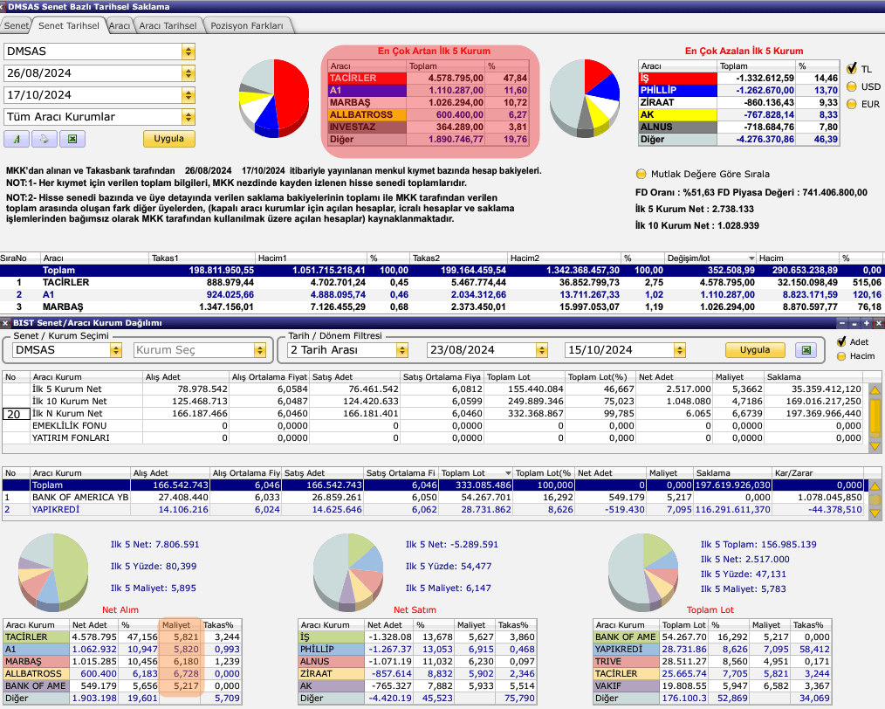The height and width of the screenshot is (709, 885).
Task: Switch to the Senet tab
Action: [x=16, y=25]
